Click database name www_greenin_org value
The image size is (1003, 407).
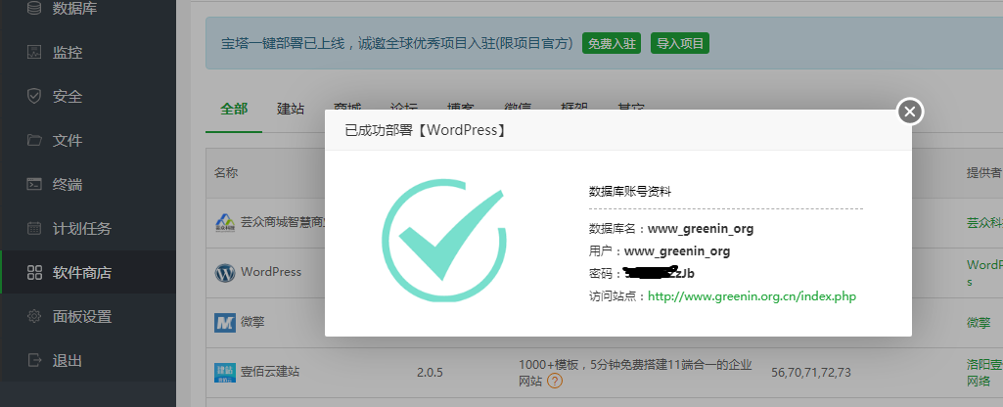click(701, 229)
